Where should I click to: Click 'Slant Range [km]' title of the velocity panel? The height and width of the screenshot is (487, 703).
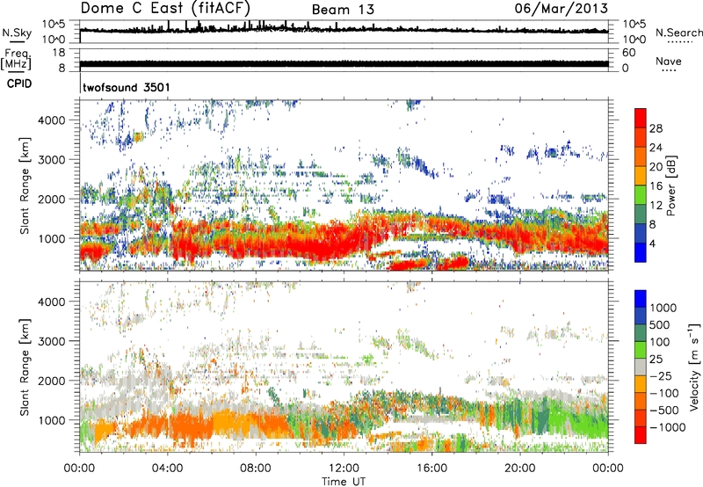tap(25, 367)
